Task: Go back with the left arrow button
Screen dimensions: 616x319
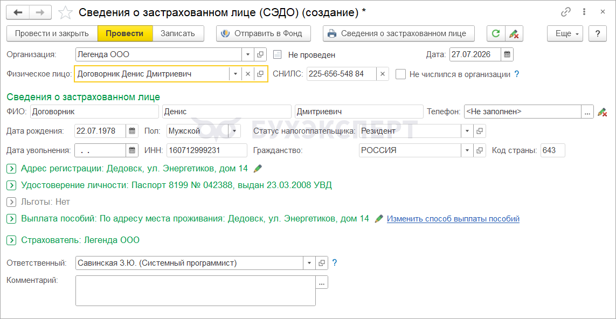Action: click(18, 12)
